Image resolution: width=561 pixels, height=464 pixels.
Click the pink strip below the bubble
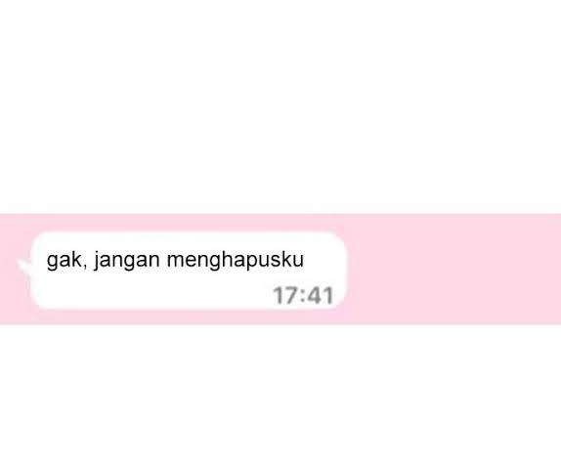tap(280, 317)
